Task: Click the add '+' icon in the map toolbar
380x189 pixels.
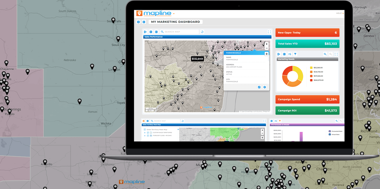Action: point(151,32)
